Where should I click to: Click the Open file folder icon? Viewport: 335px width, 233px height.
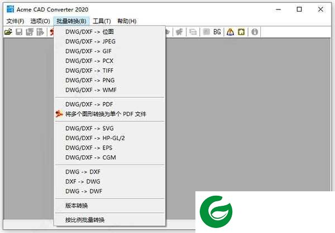tap(8, 32)
